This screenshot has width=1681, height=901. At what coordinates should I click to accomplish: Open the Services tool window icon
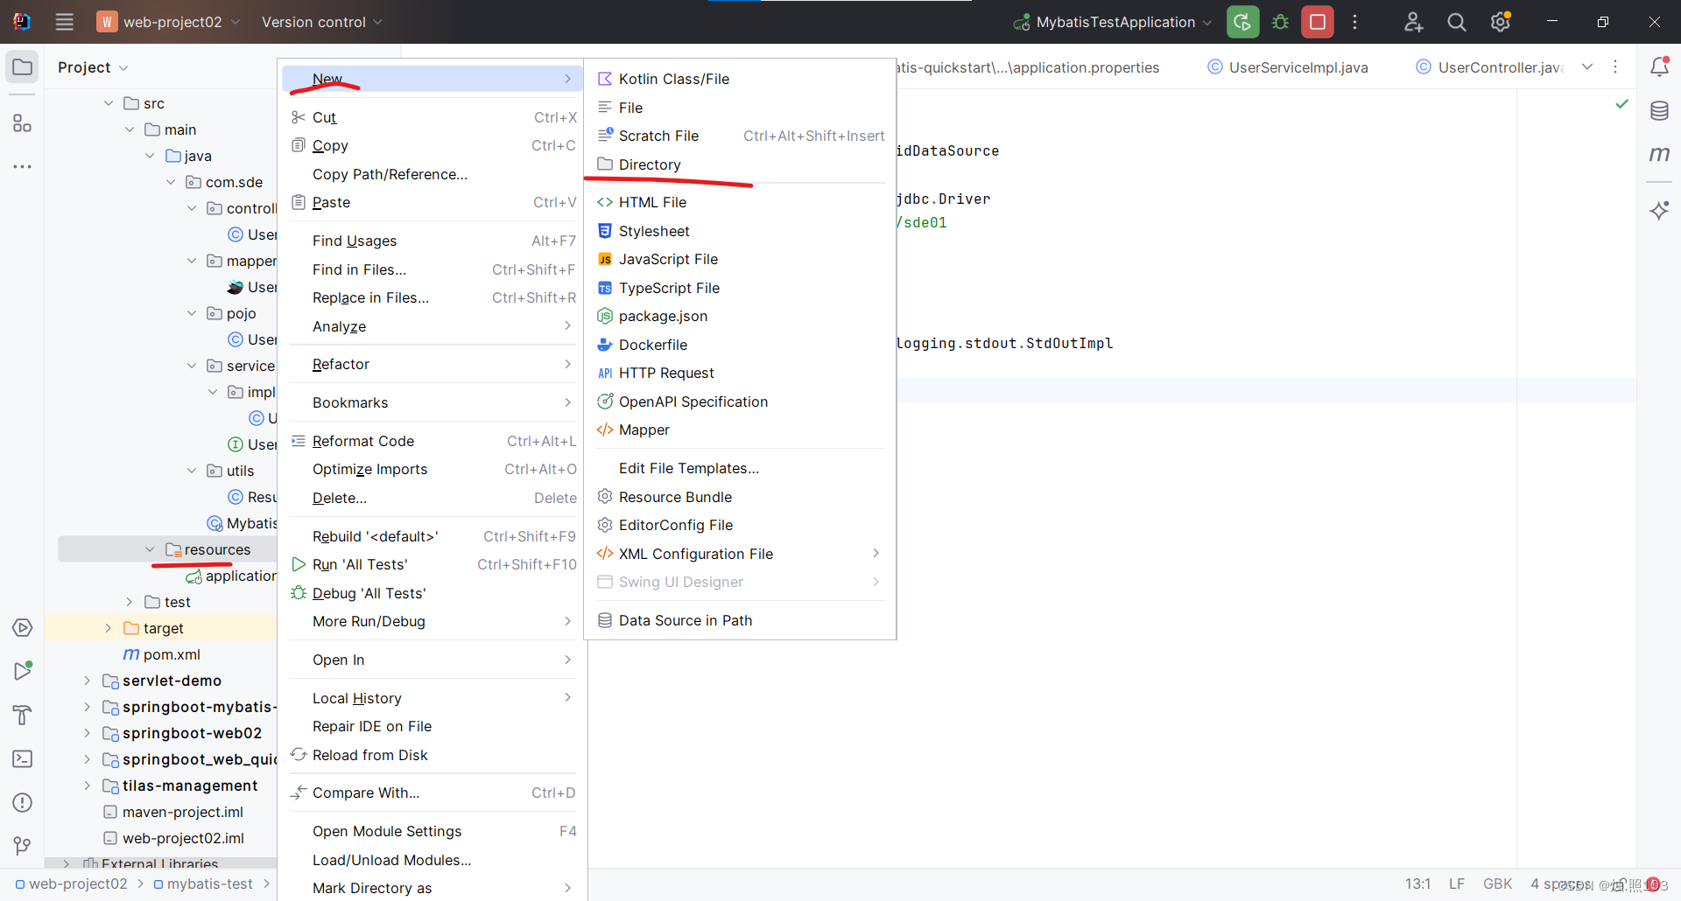tap(22, 628)
